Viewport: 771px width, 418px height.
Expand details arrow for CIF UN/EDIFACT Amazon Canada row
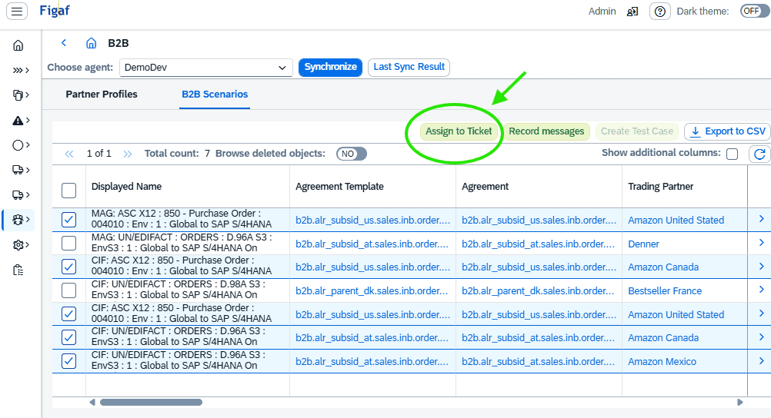(x=761, y=337)
